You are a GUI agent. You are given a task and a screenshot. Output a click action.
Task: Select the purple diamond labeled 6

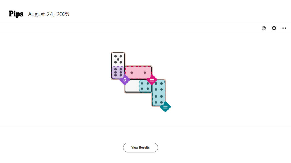point(124,80)
